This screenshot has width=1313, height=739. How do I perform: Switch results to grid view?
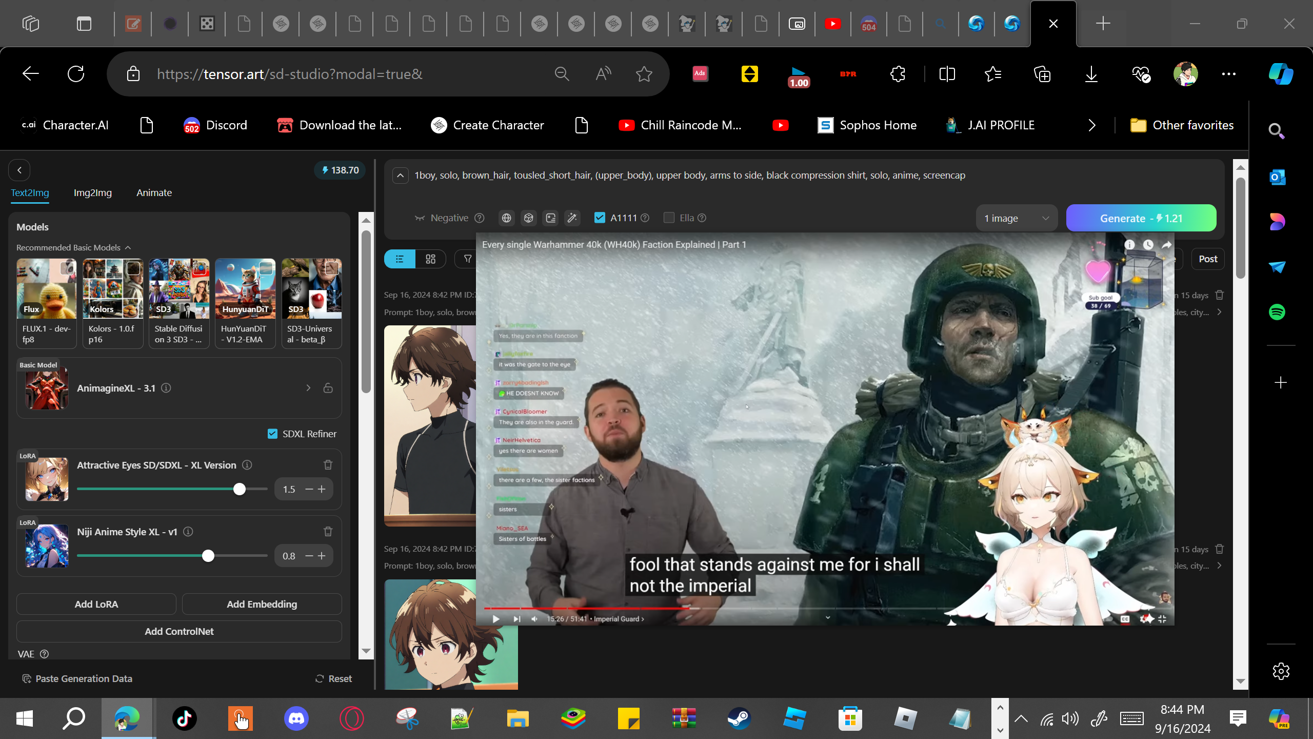point(430,259)
